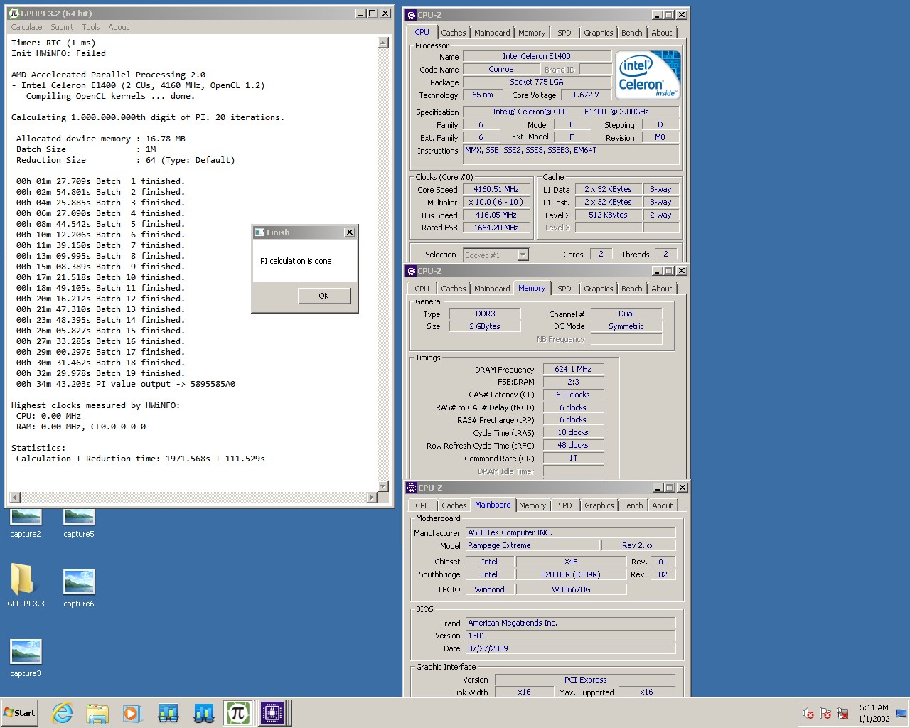Screen dimensions: 910x728
Task: Select the GPU PI 3.3 folder icon
Action: tap(26, 585)
